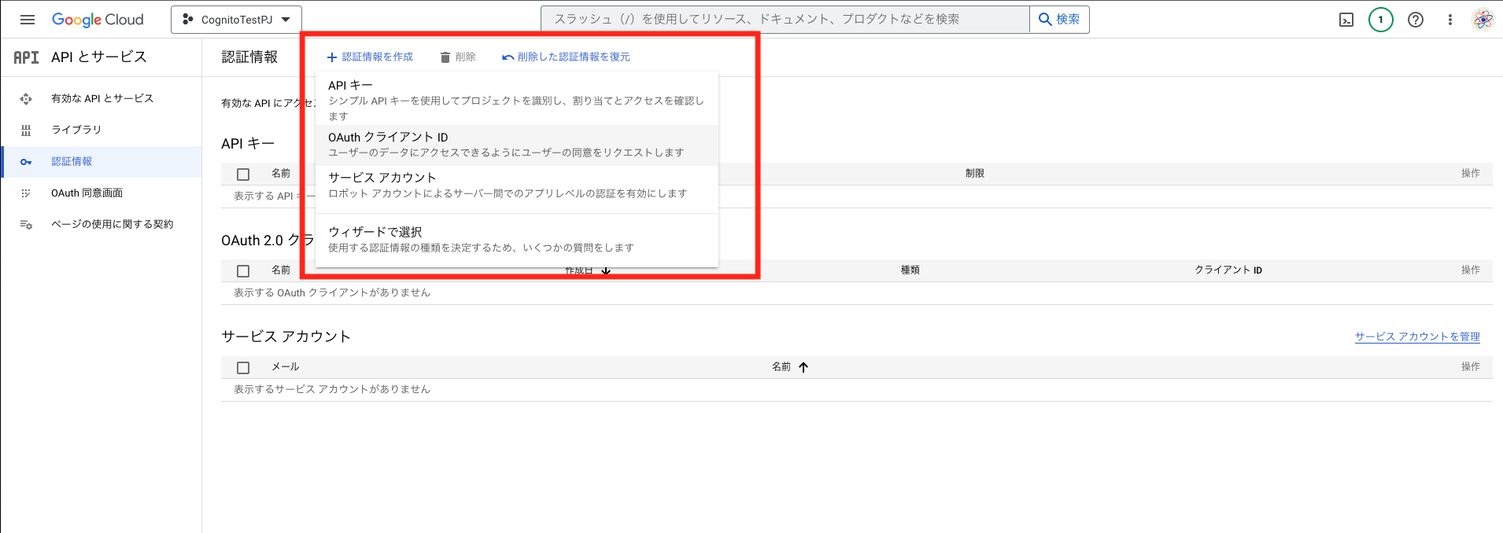
Task: Toggle select-all checkbox in OAuth 2.0 table
Action: click(243, 270)
